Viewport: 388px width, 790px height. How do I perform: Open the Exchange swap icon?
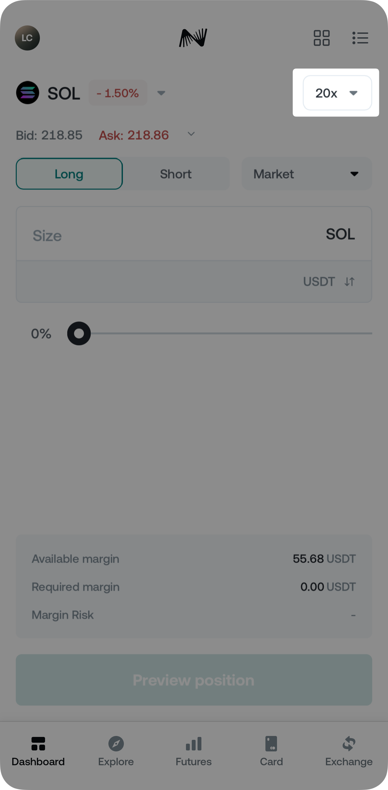click(x=349, y=744)
